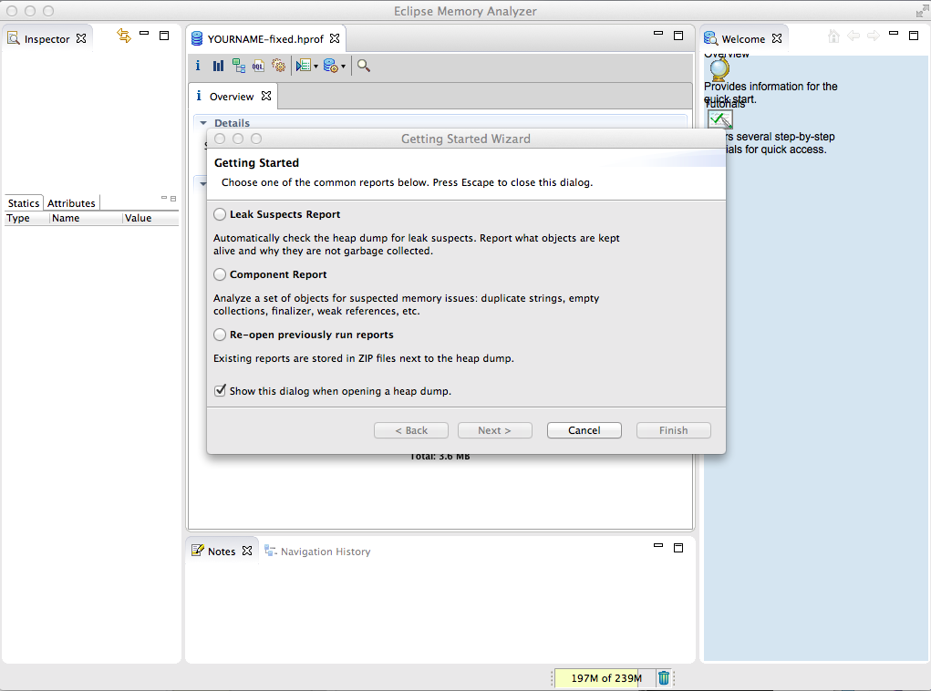Screen dimensions: 931x691
Task: Select the YOURNAME-fixed.hprof editor tab
Action: [265, 39]
